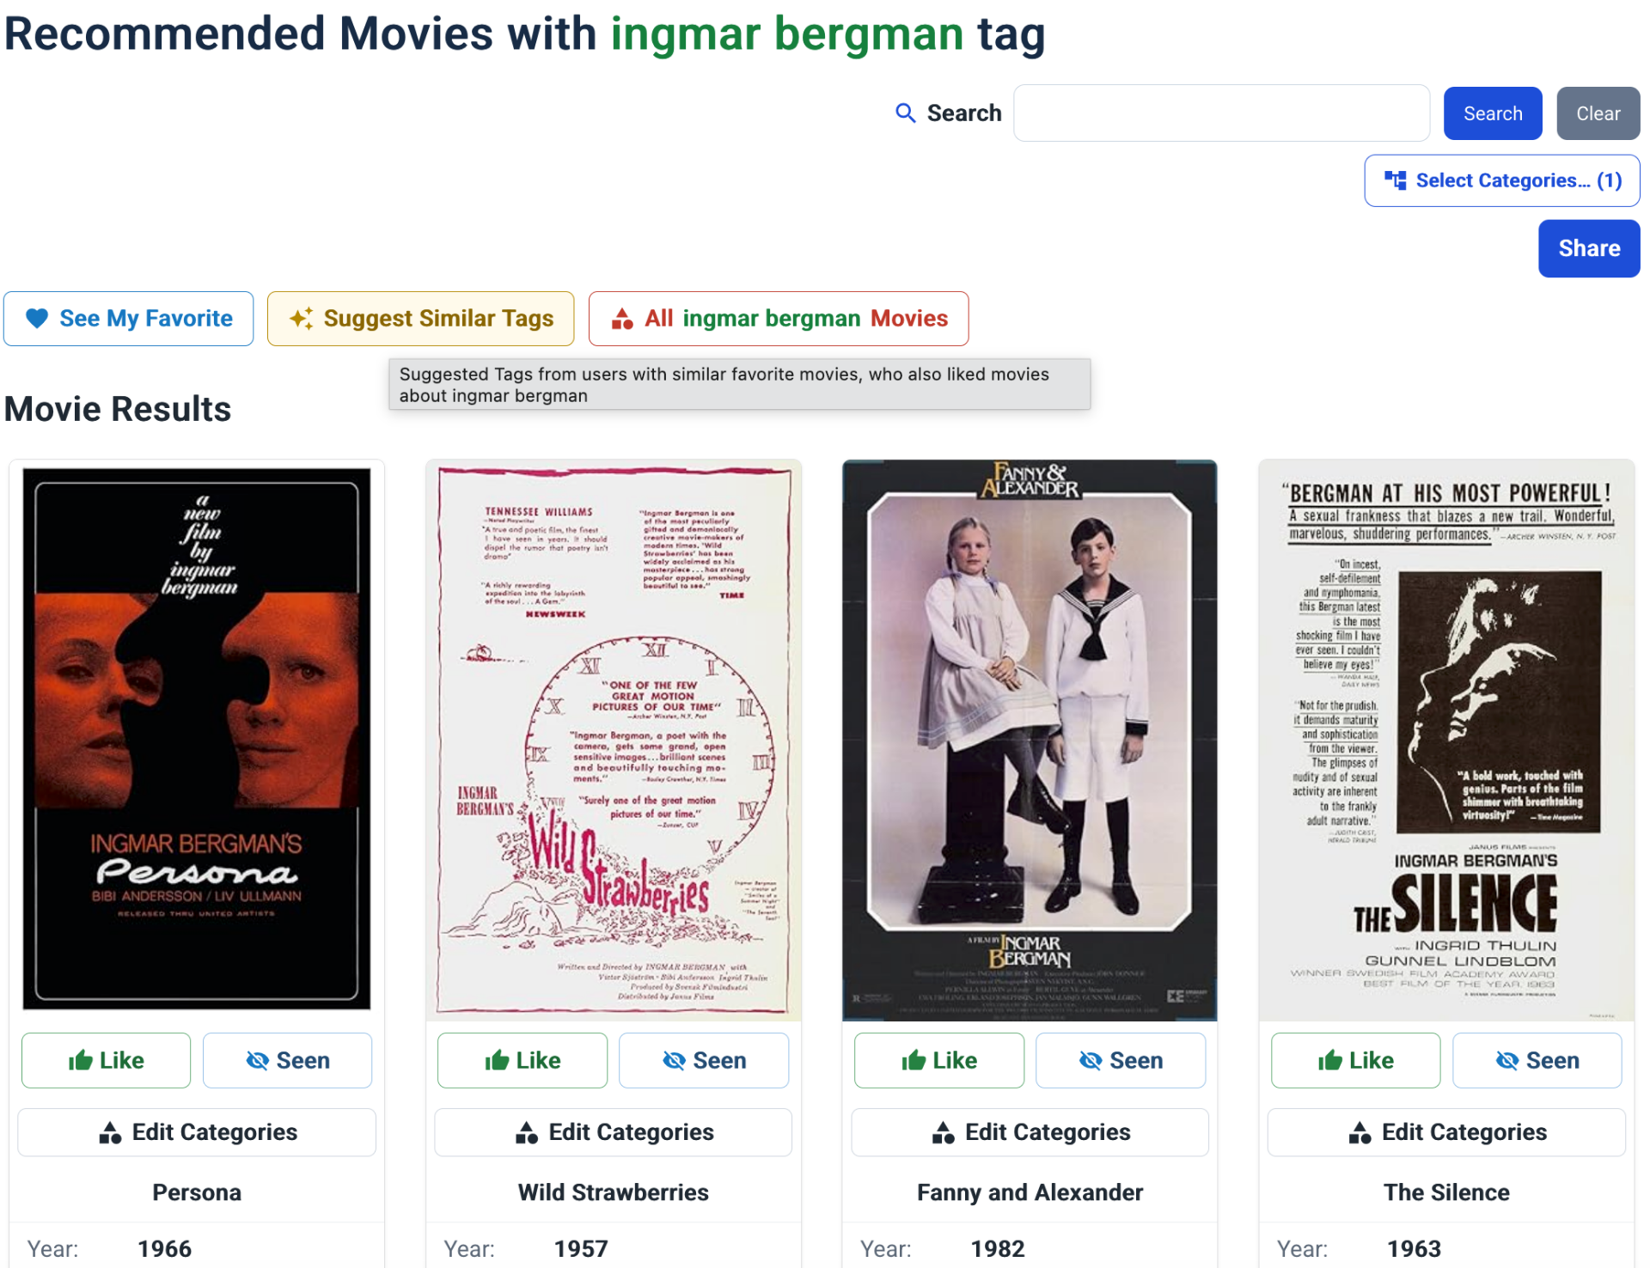The height and width of the screenshot is (1268, 1650).
Task: Click the category tree icon in Select Categories
Action: 1395,180
